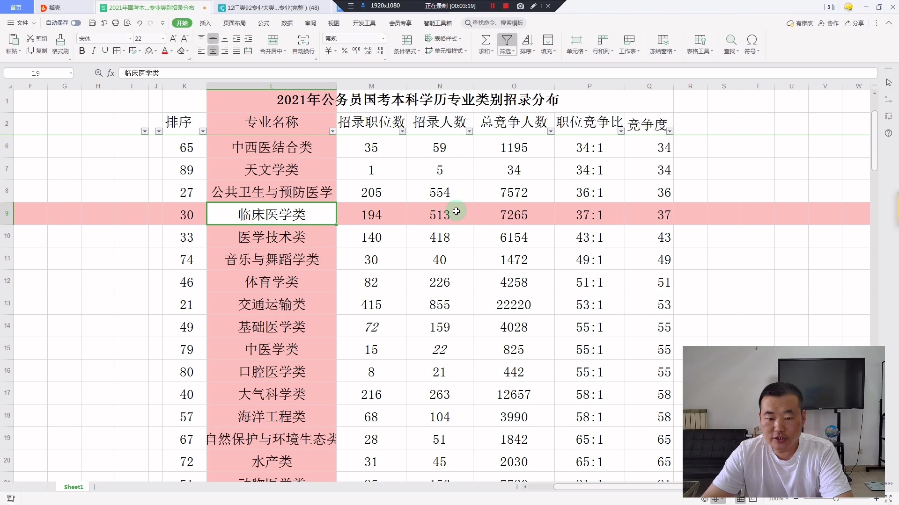Switch to the 审阅 ribbon tab
Screen dimensions: 899x505
[310, 23]
